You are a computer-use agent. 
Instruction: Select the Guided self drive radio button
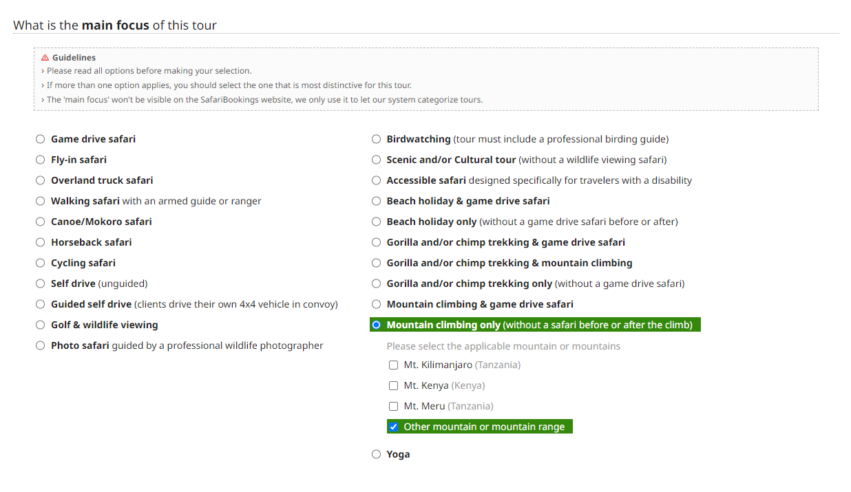tap(41, 304)
